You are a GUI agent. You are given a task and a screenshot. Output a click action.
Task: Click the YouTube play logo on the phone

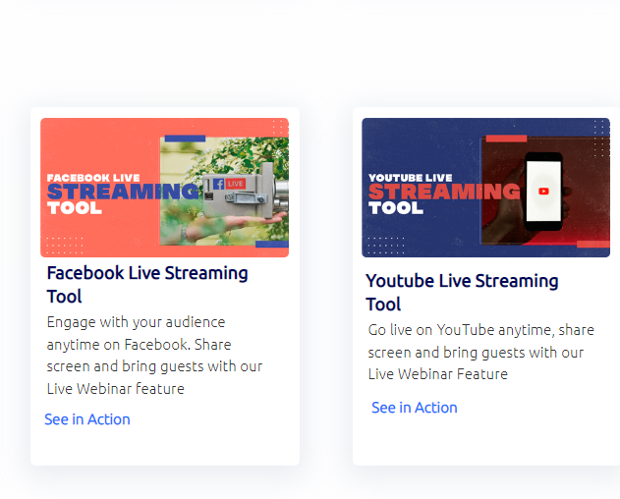[543, 191]
